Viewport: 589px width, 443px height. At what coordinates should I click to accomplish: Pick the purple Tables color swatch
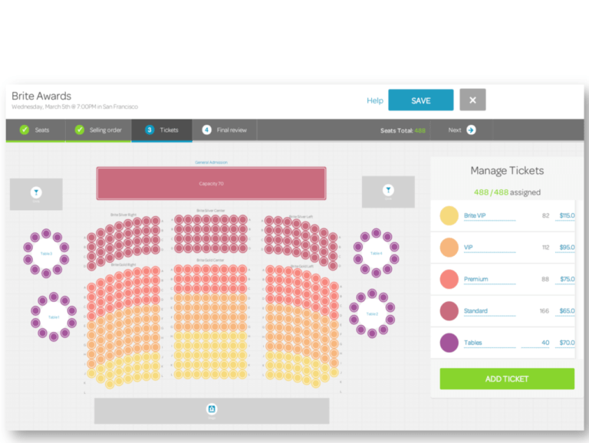pos(449,343)
